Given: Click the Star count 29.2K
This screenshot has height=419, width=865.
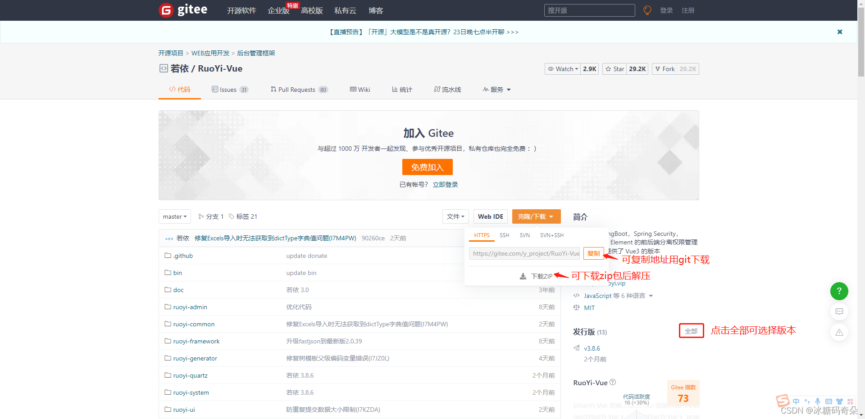Looking at the screenshot, I should [637, 69].
